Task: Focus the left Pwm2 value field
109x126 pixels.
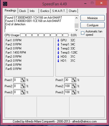Action: pyautogui.click(x=17, y=86)
